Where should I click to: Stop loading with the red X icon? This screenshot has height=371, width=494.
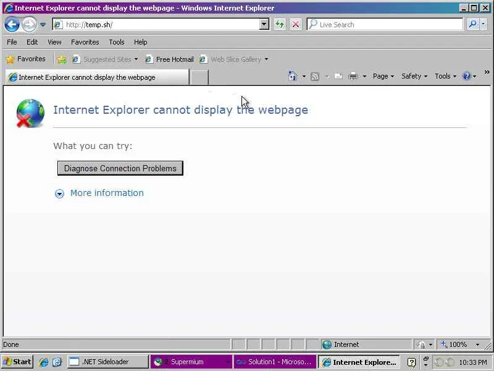[296, 24]
